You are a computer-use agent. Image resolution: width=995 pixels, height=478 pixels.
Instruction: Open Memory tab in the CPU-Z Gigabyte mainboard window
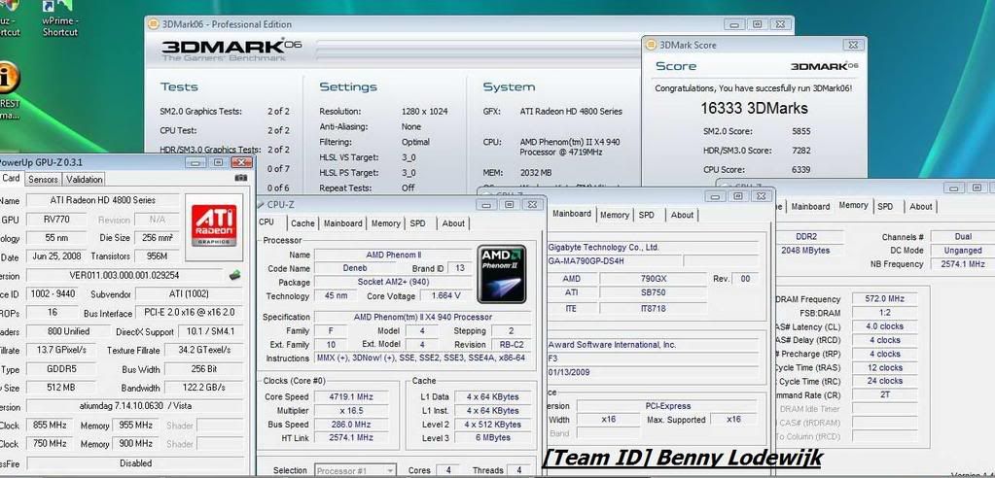tap(615, 216)
